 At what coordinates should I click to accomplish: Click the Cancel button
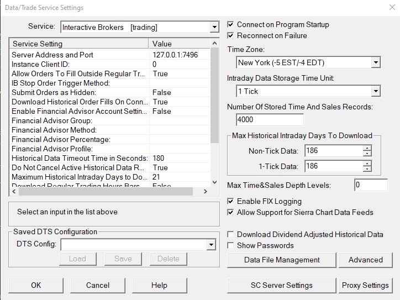(98, 285)
